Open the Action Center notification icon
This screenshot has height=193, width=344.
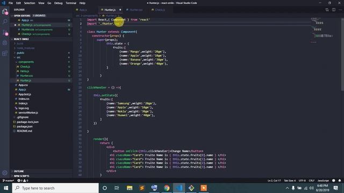pos(335,188)
